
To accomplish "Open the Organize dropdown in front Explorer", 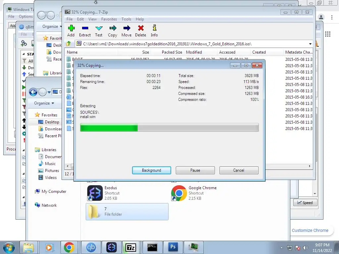I will pyautogui.click(x=44, y=103).
